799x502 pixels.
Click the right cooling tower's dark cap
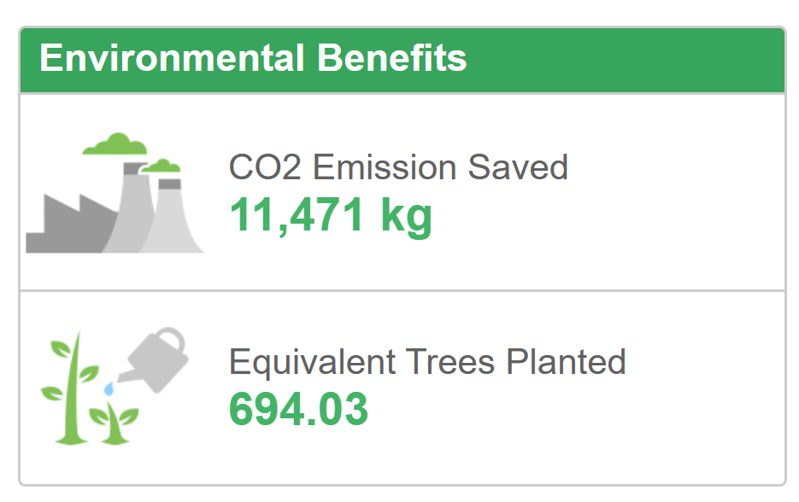coord(170,184)
